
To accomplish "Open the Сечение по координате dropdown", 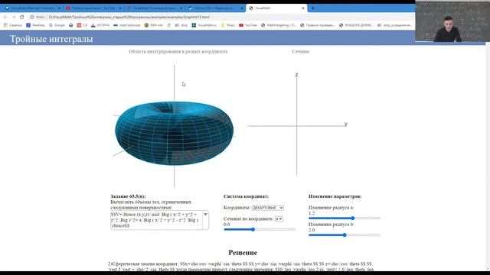I will tap(279, 219).
